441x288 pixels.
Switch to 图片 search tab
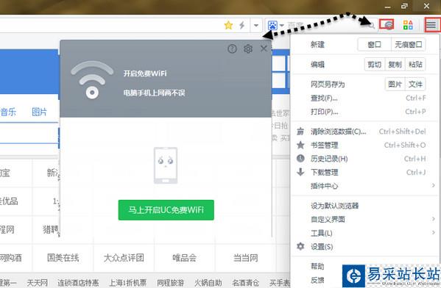(39, 112)
